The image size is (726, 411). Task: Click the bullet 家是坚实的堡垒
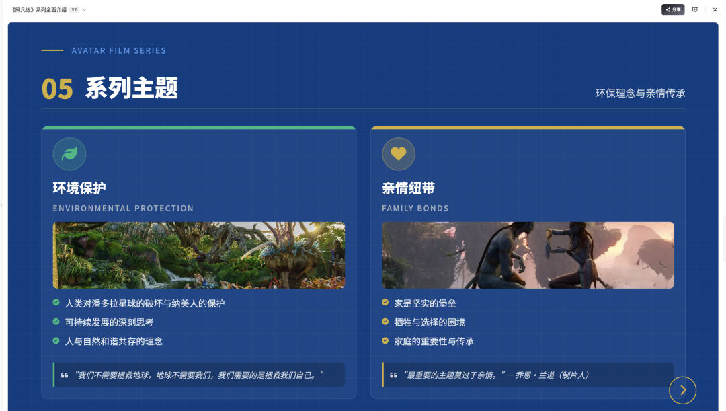click(x=425, y=303)
